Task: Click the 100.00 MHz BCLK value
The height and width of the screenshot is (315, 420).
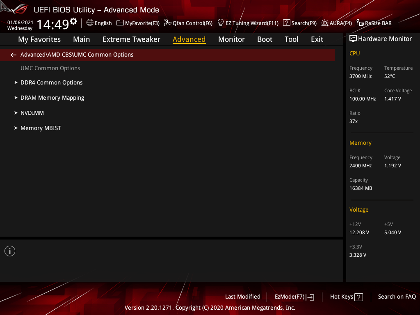Action: pyautogui.click(x=363, y=99)
